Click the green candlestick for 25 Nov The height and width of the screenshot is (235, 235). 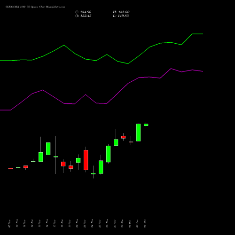point(101,167)
